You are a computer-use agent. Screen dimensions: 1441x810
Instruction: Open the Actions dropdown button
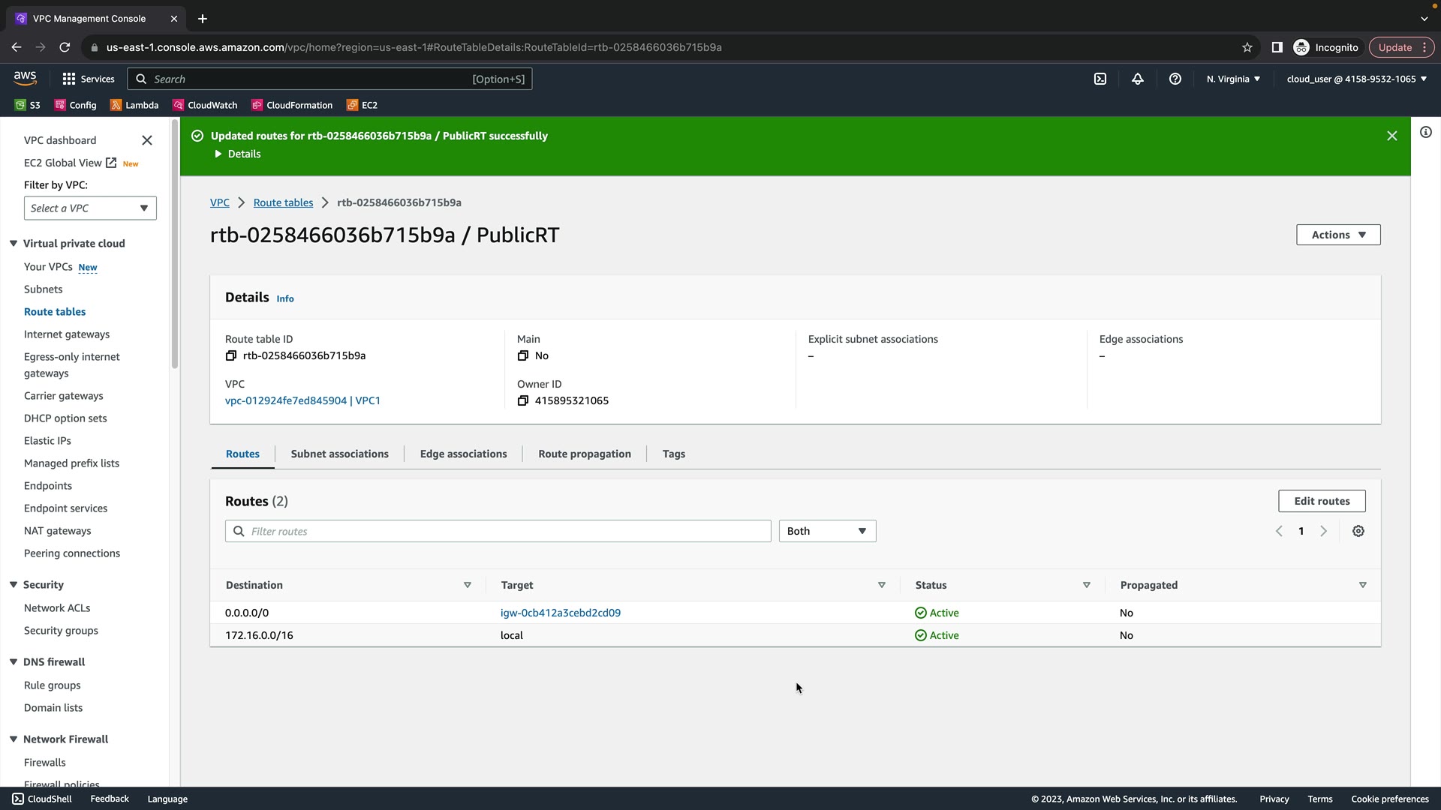point(1338,235)
